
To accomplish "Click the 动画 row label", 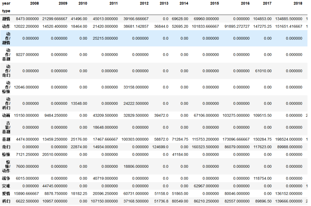I will pyautogui.click(x=6, y=115).
